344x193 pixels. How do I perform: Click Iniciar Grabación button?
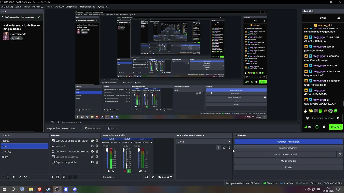[288, 148]
